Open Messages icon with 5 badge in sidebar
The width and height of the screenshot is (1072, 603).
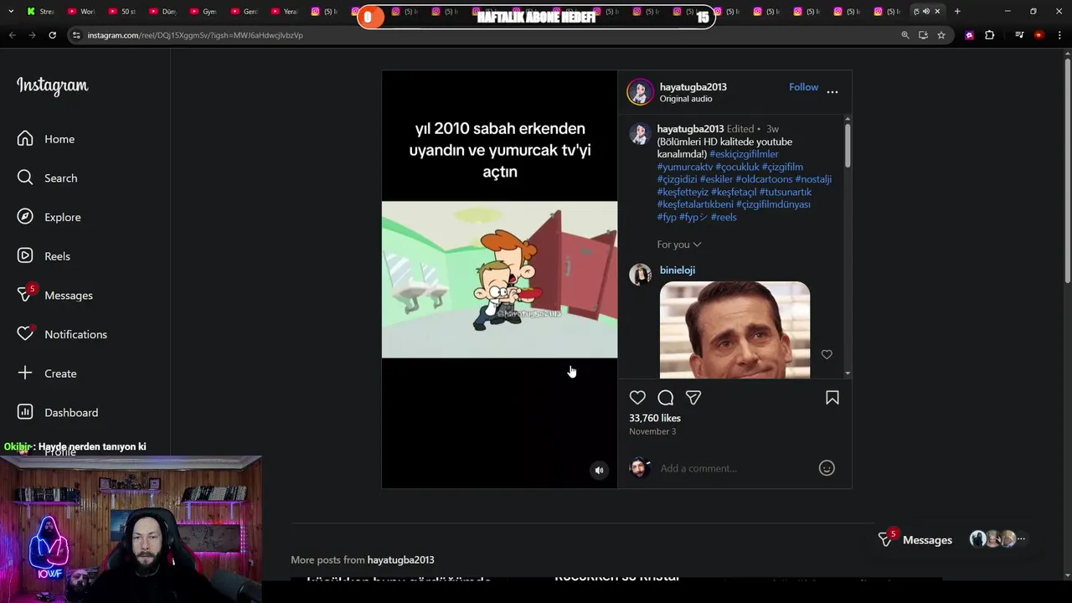25,295
